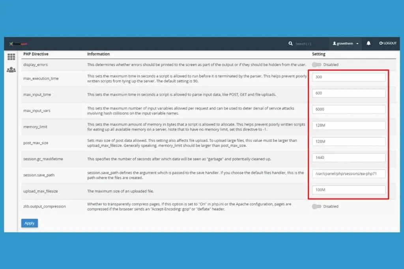Click the display_errors directive name

36,65
